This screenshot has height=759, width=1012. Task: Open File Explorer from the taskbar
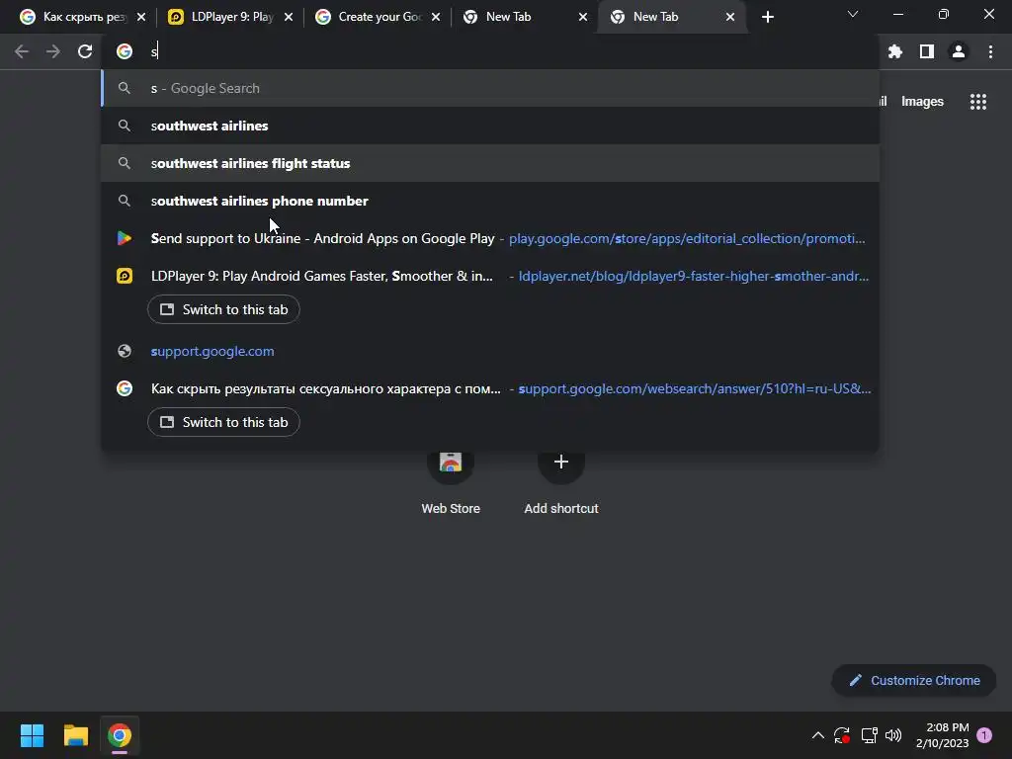point(75,735)
